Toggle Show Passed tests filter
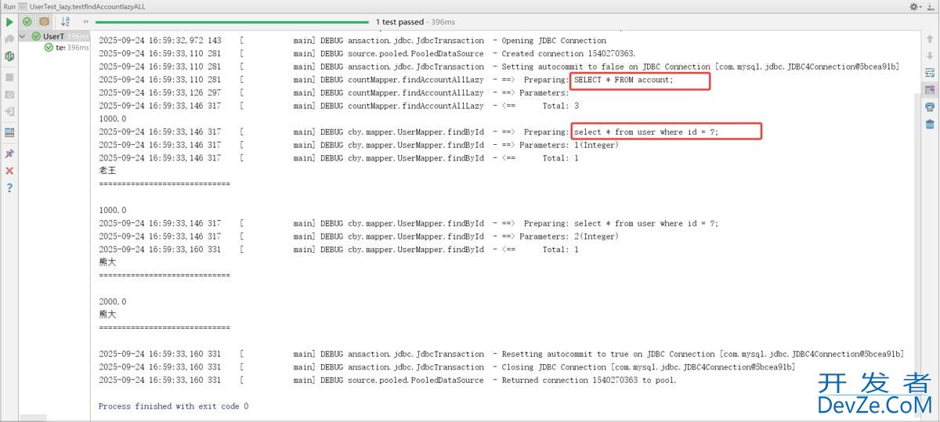The width and height of the screenshot is (940, 422). [x=27, y=22]
